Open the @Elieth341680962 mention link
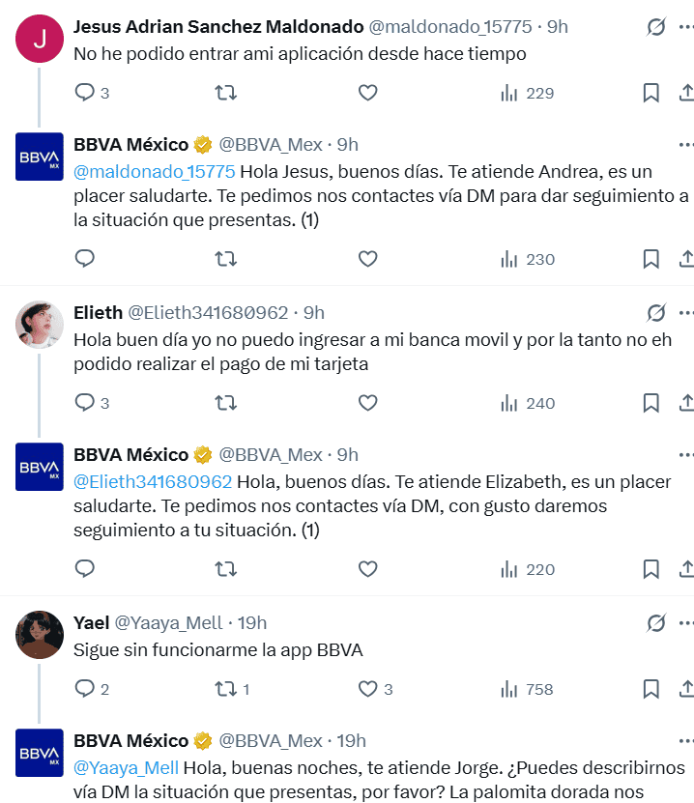 click(153, 482)
